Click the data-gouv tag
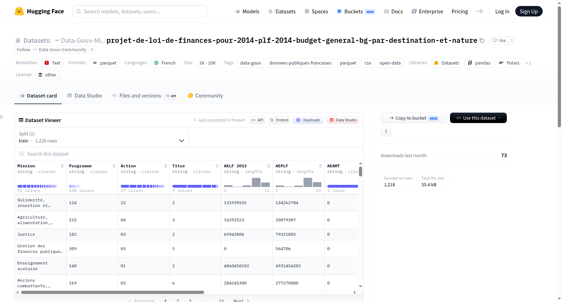Image resolution: width=562 pixels, height=302 pixels. pos(250,63)
